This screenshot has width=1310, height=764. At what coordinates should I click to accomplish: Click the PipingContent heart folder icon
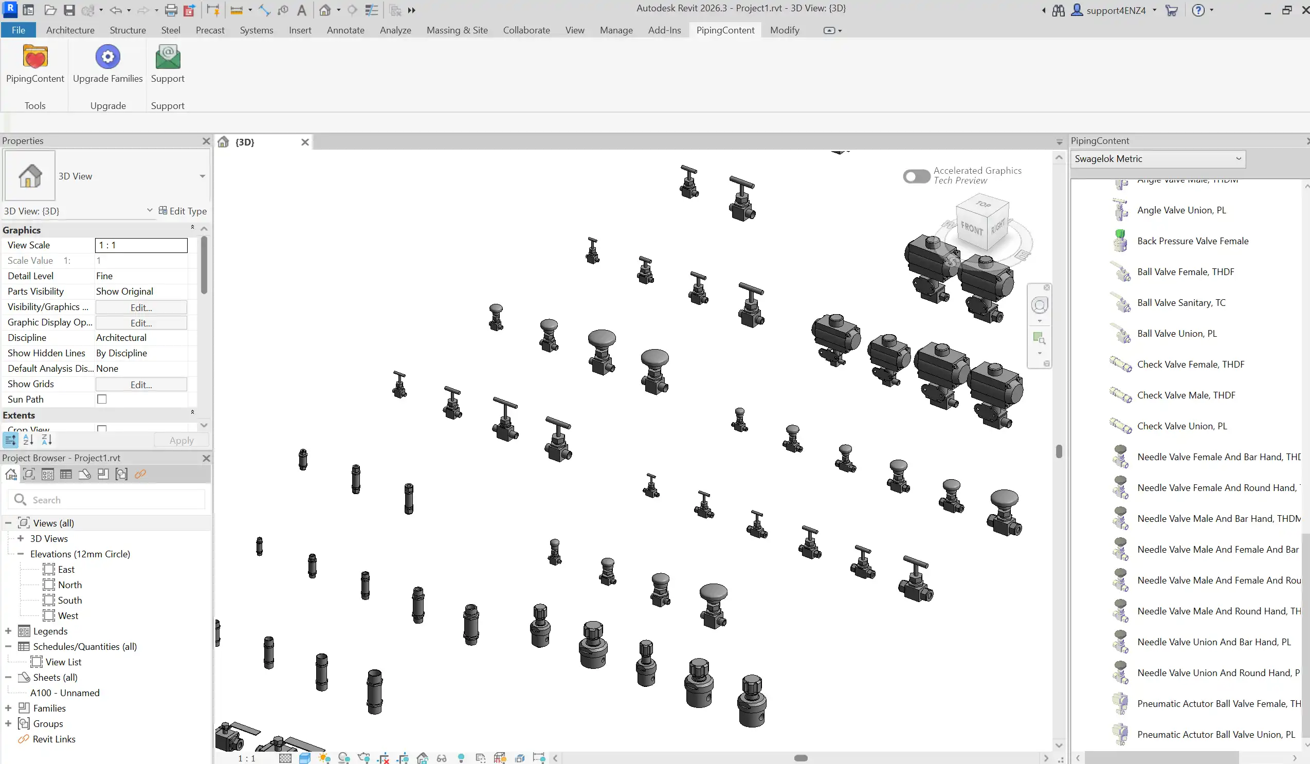pyautogui.click(x=35, y=57)
